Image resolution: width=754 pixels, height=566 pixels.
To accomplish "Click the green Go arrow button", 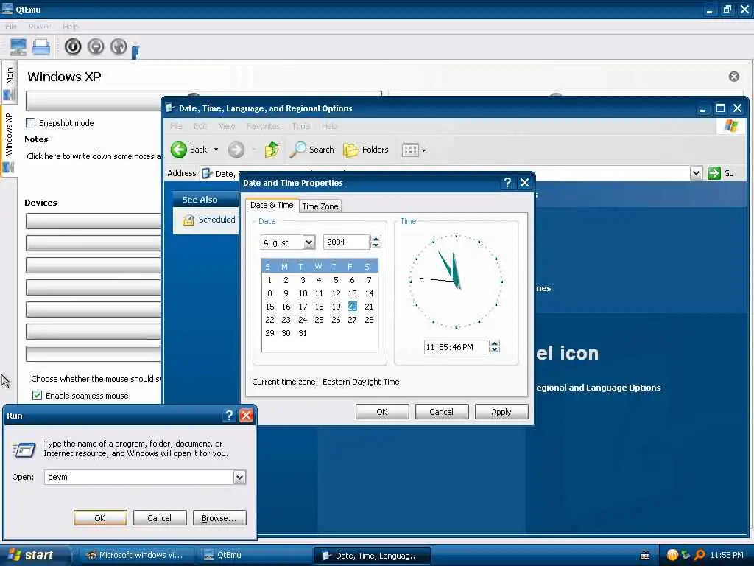I will click(714, 172).
